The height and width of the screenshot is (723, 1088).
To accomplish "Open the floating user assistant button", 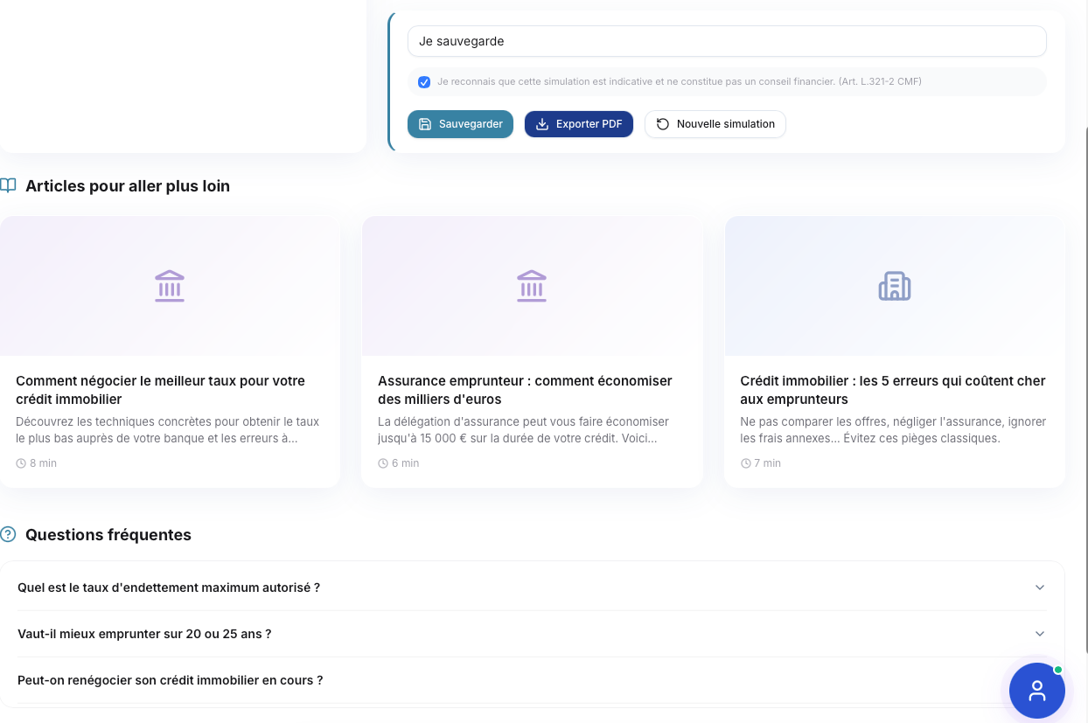I will pos(1036,691).
